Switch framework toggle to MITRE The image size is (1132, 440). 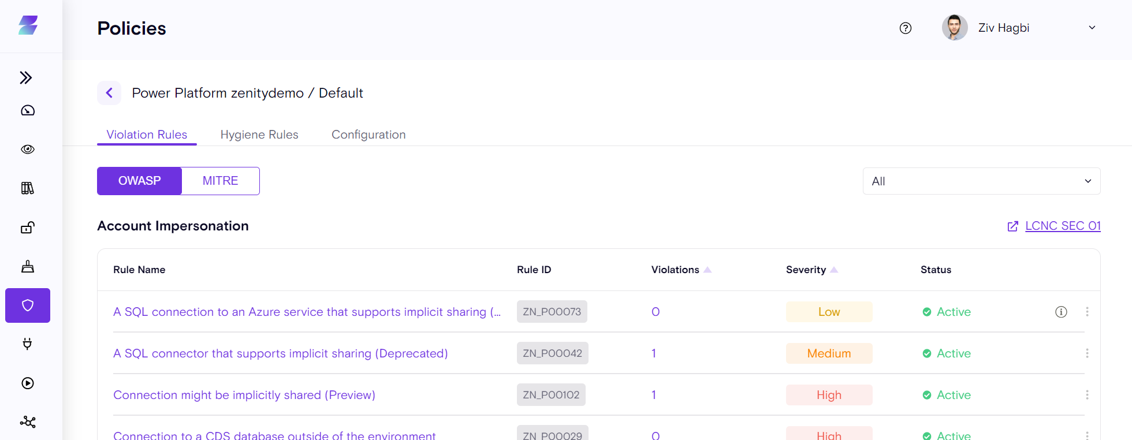coord(220,181)
